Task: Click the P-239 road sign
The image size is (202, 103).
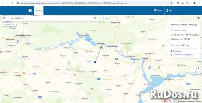Action: tap(188, 84)
